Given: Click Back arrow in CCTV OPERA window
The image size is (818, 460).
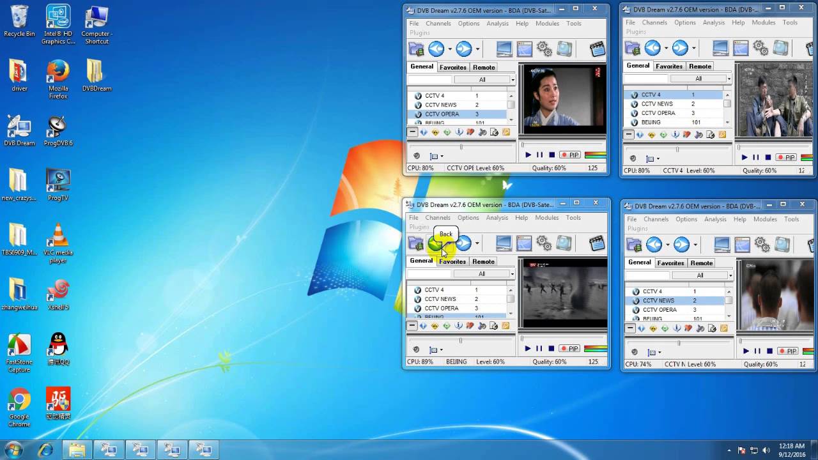Looking at the screenshot, I should pyautogui.click(x=436, y=49).
